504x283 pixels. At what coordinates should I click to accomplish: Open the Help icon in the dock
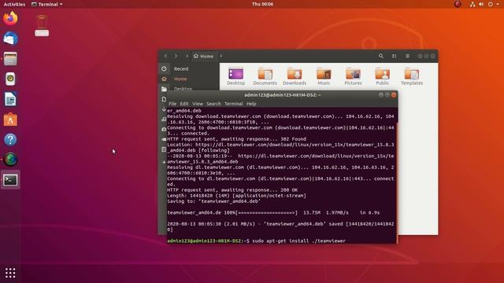coord(10,140)
